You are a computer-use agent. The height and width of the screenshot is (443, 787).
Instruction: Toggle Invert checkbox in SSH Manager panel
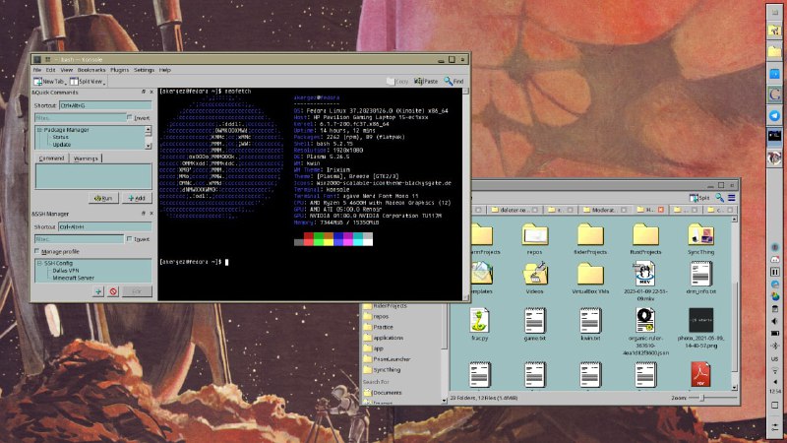(130, 238)
